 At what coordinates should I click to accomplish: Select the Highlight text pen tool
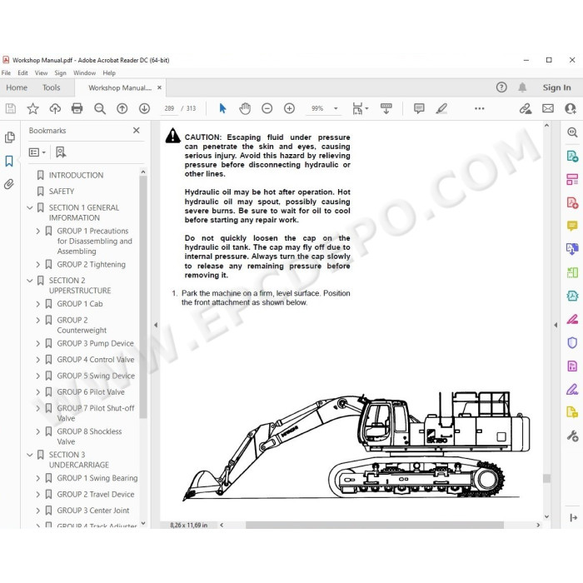pos(441,108)
